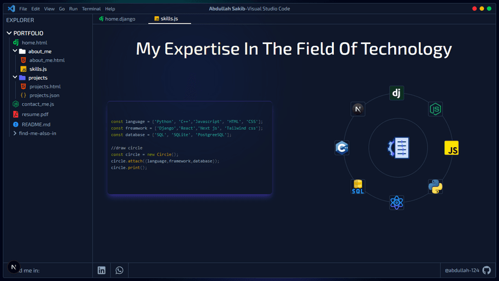Click the EXPLORER panel header
Viewport: 499px width, 281px height.
(x=20, y=20)
